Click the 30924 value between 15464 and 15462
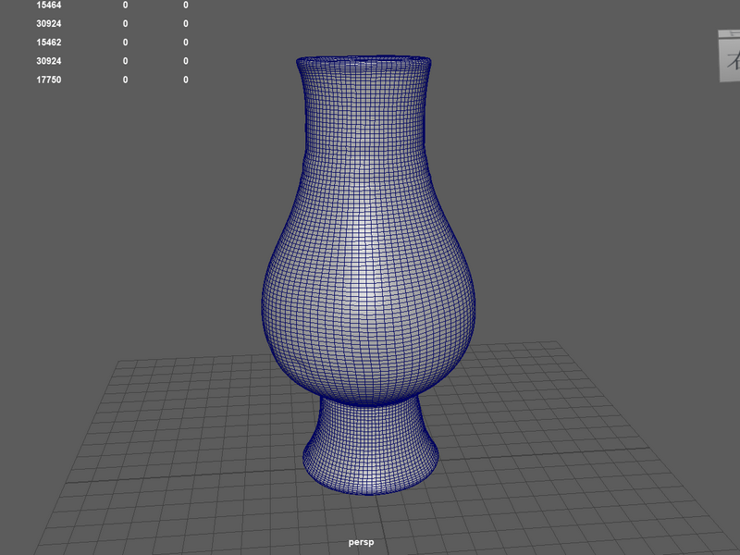 (x=49, y=24)
